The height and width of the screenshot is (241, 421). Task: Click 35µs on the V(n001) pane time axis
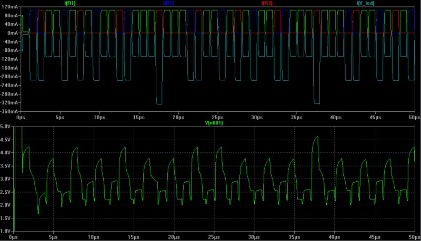coord(294,237)
